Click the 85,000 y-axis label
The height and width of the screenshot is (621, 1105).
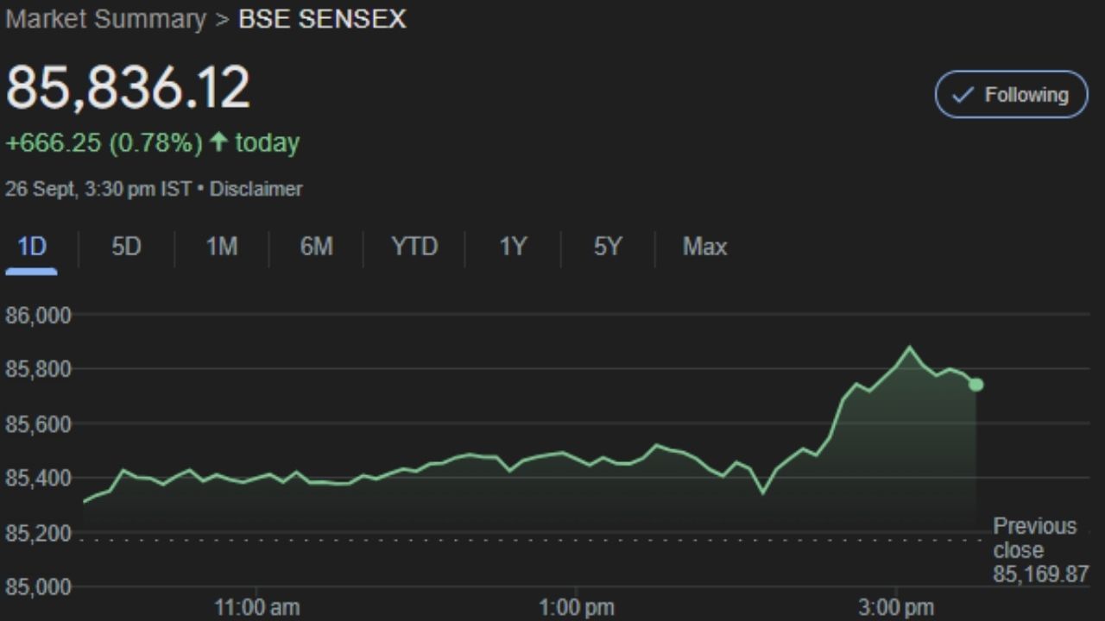[38, 587]
